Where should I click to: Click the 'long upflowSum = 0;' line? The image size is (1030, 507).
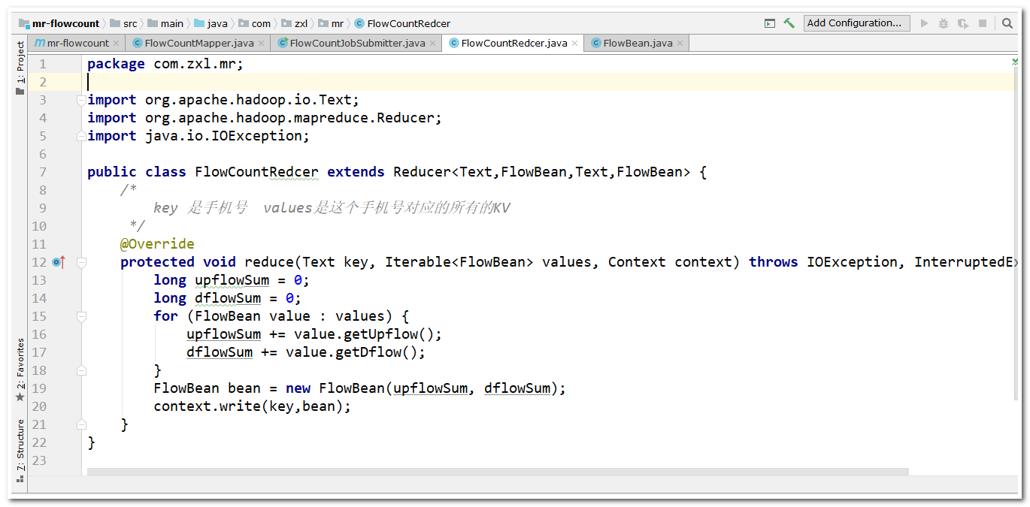click(232, 280)
